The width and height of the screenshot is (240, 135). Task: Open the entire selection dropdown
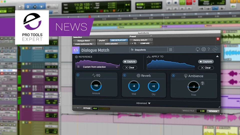pyautogui.click(x=112, y=44)
